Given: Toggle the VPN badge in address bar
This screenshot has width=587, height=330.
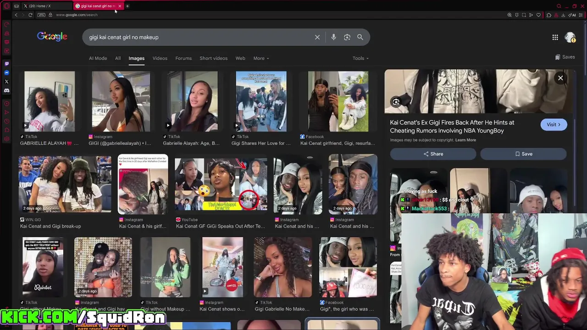Looking at the screenshot, I should point(41,15).
